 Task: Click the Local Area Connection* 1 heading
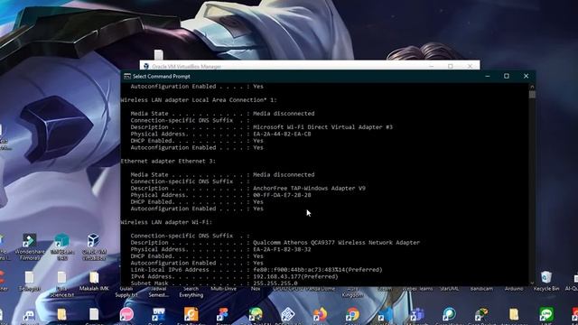[199, 100]
